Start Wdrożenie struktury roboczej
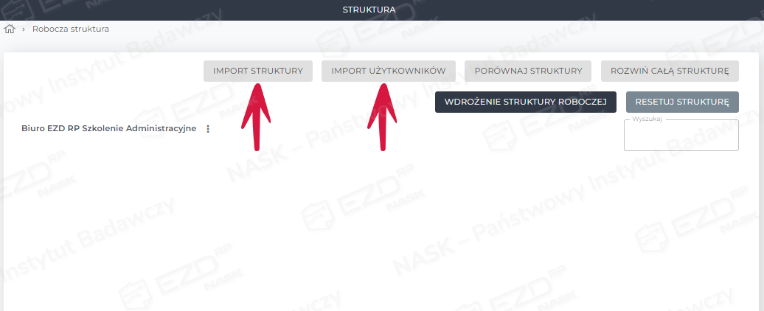Viewport: 764px width, 311px height. 526,102
